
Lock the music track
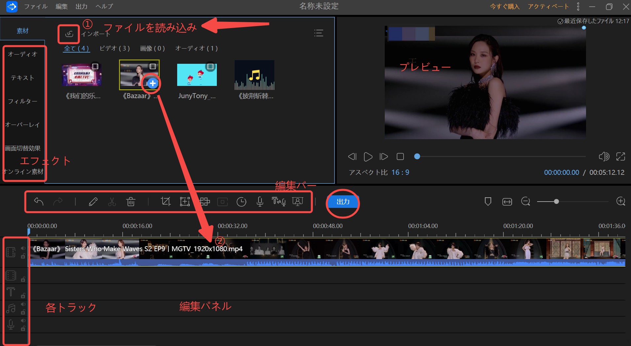click(x=23, y=312)
